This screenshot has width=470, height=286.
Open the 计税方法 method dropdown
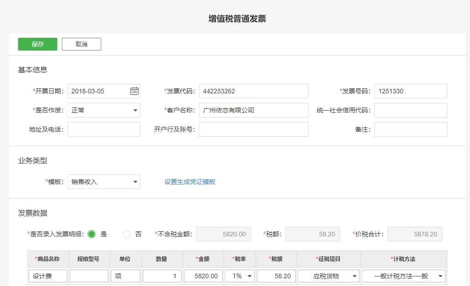[x=404, y=276]
